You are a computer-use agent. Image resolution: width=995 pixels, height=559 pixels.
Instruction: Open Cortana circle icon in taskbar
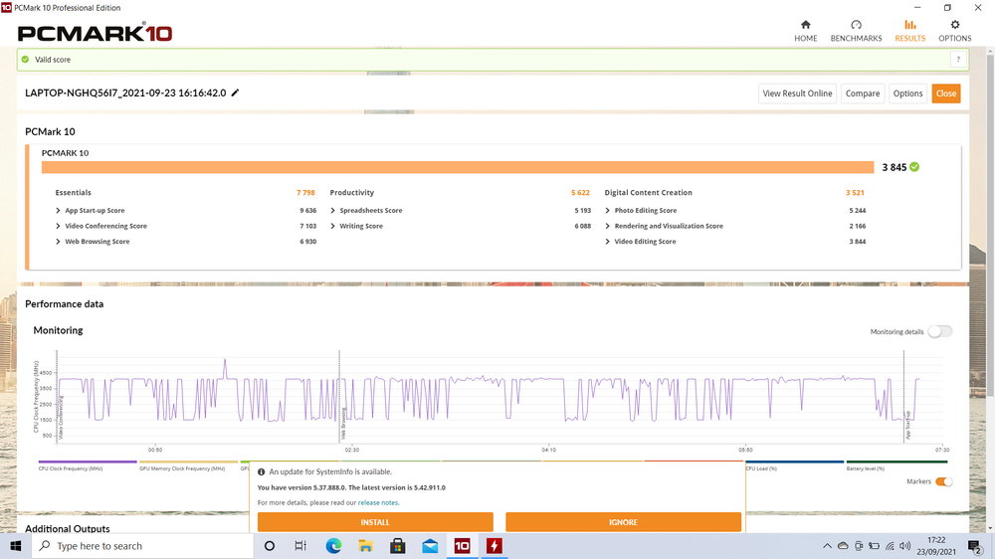point(269,546)
